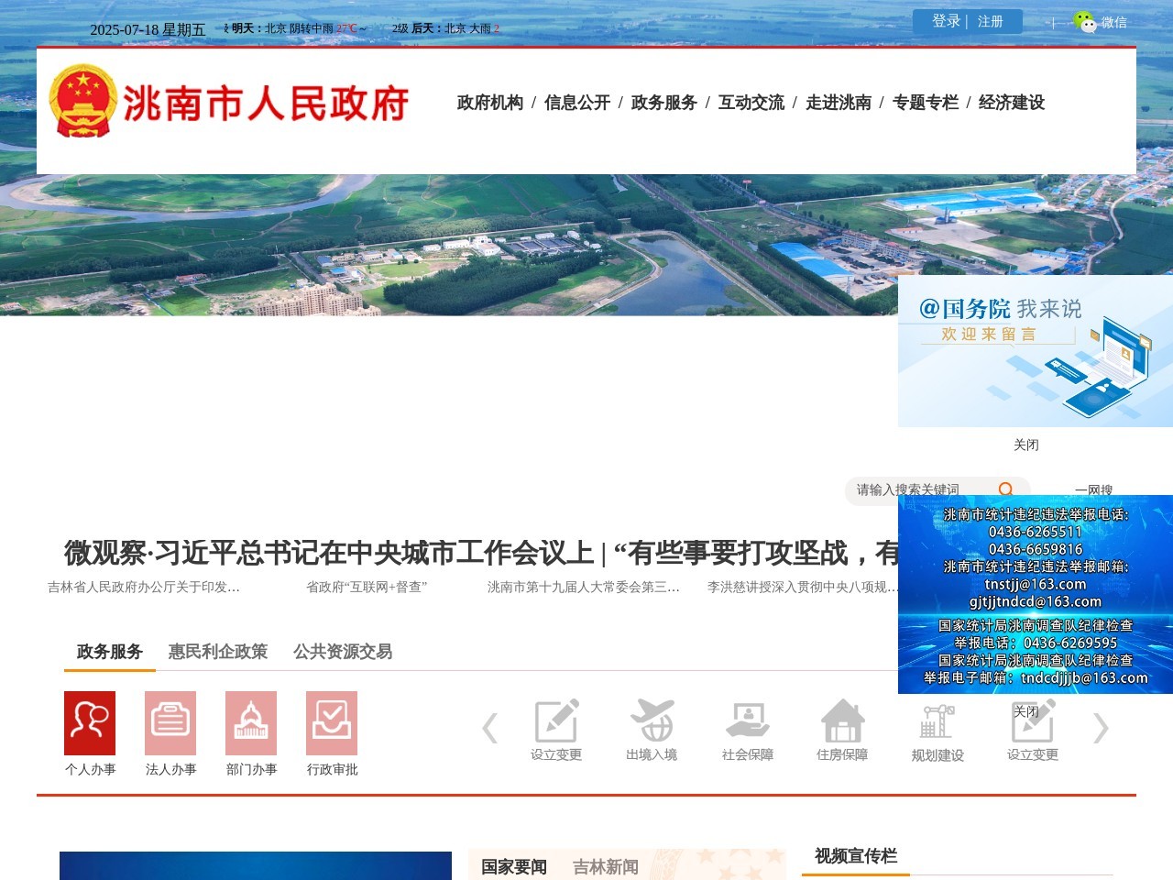Open the 法人办事 service icon
This screenshot has width=1173, height=880.
(x=170, y=722)
